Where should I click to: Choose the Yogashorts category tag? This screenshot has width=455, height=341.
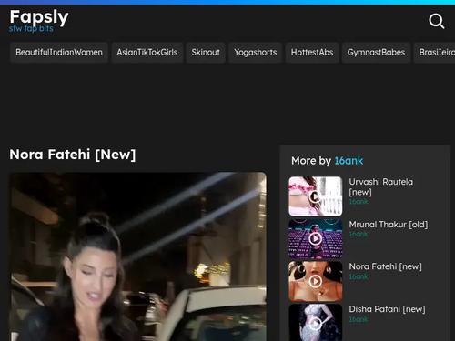pos(256,53)
